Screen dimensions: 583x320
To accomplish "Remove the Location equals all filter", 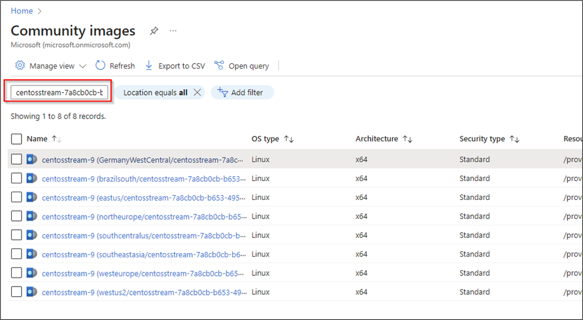I will click(198, 93).
